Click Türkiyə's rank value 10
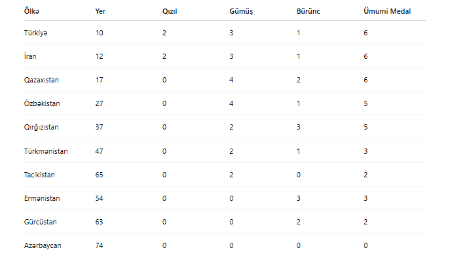Image resolution: width=450 pixels, height=265 pixels. point(100,33)
